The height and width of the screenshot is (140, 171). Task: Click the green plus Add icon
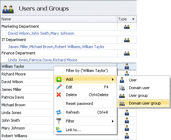pyautogui.click(x=59, y=79)
